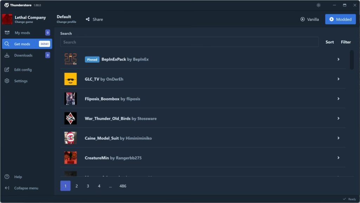Go to page 486 of results

coord(123,186)
